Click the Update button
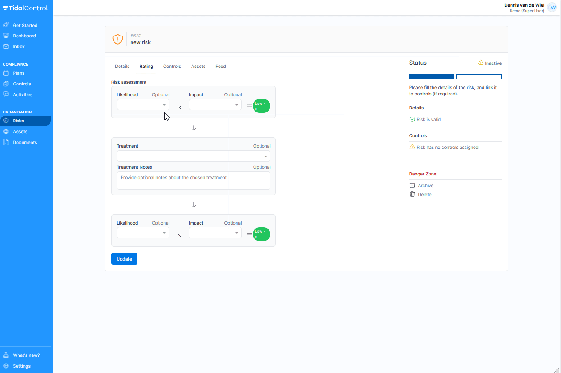 tap(124, 258)
